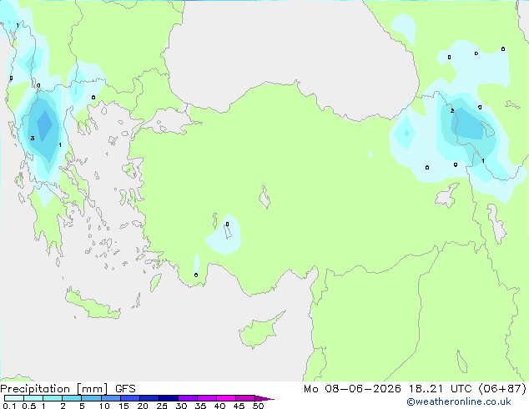This screenshot has width=529, height=409.
Task: Select the 0.5–1 mm legend color box
Action: (33, 398)
